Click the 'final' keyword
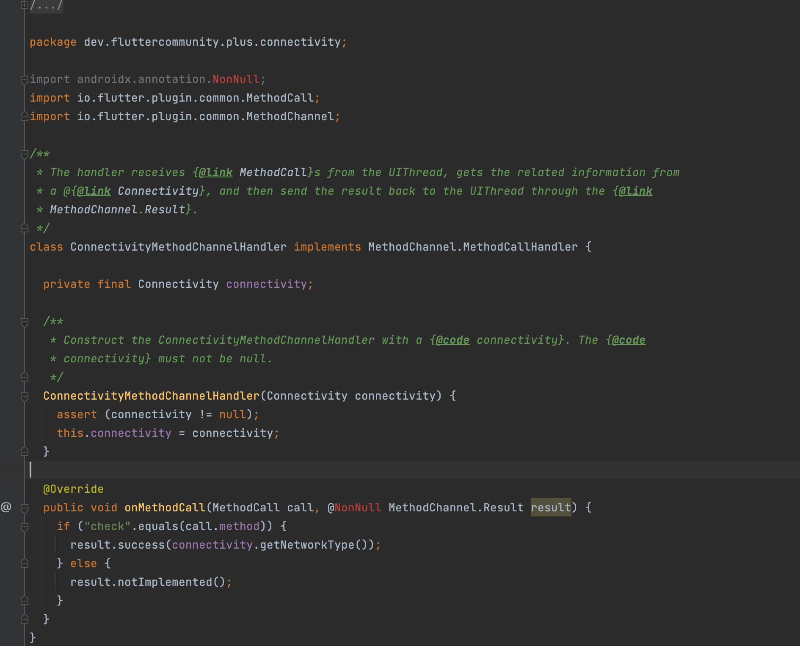Image resolution: width=800 pixels, height=646 pixels. click(114, 284)
